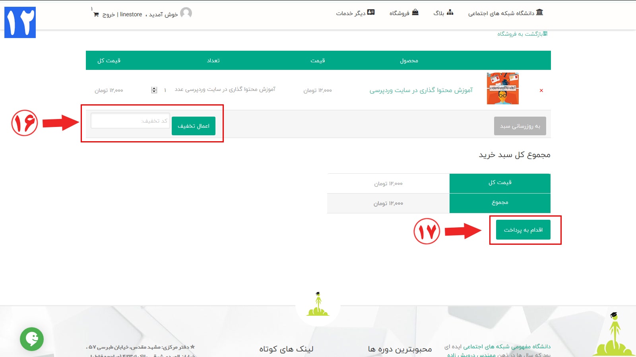The height and width of the screenshot is (357, 636).
Task: Open the بلاگ menu item
Action: click(439, 13)
